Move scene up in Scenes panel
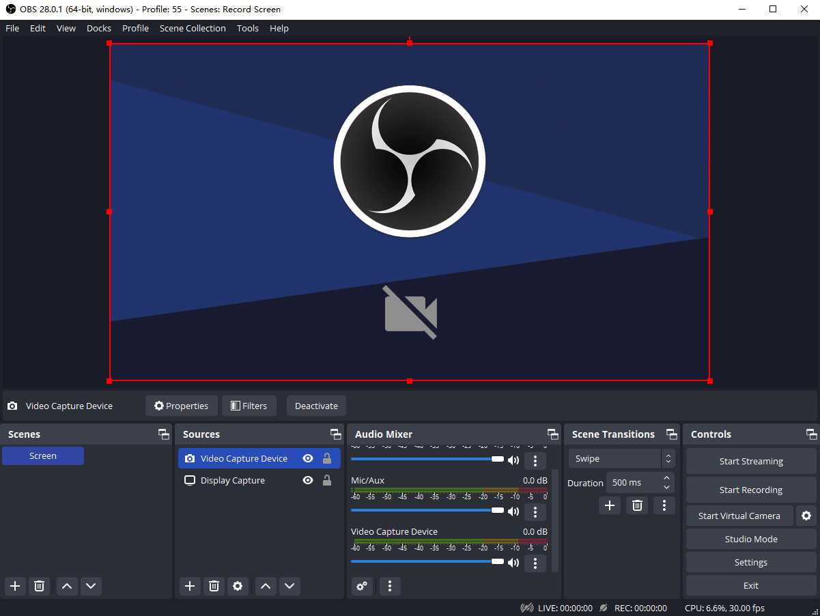Image resolution: width=820 pixels, height=616 pixels. click(66, 586)
